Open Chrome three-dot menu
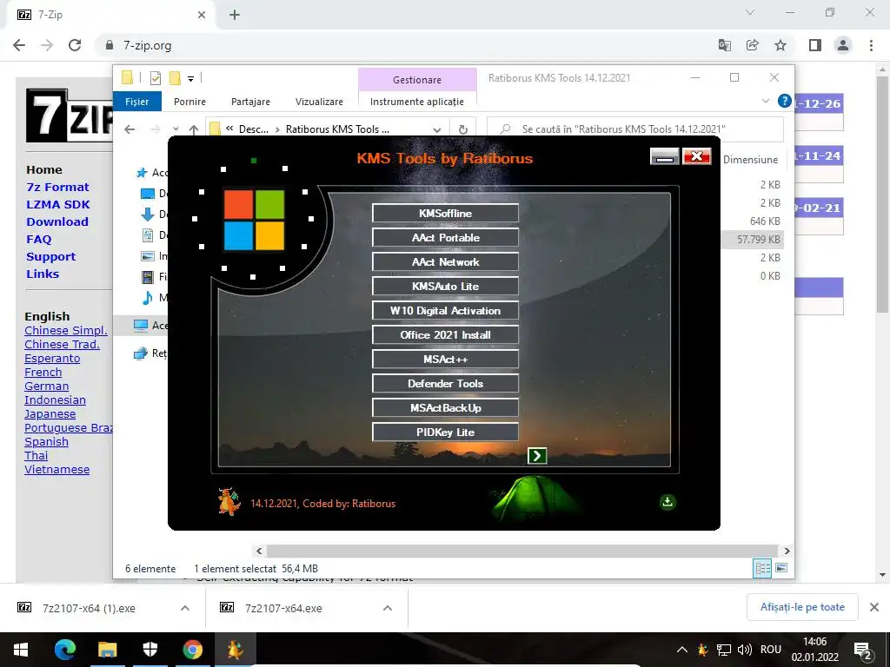This screenshot has height=667, width=890. (871, 45)
